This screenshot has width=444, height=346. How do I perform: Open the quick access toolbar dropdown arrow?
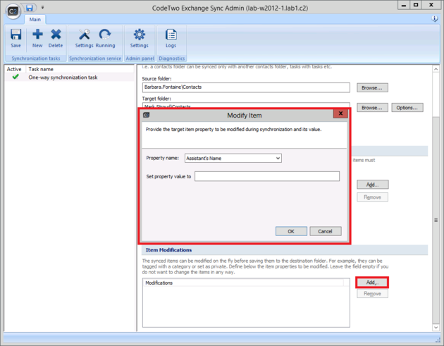(42, 7)
